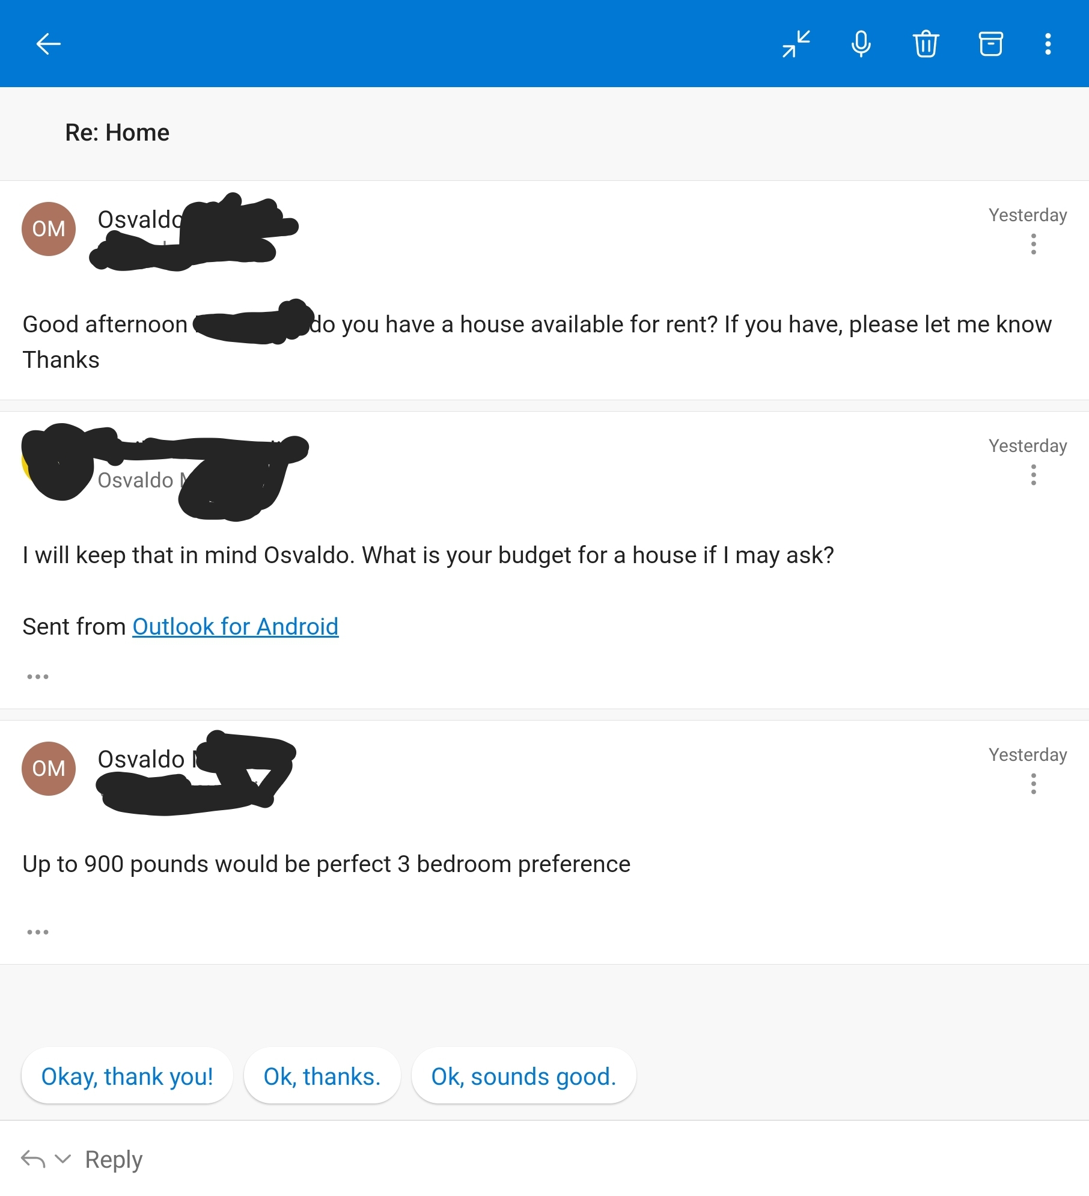
Task: Choose the "Okay, thank you!" suggested reply
Action: (127, 1076)
